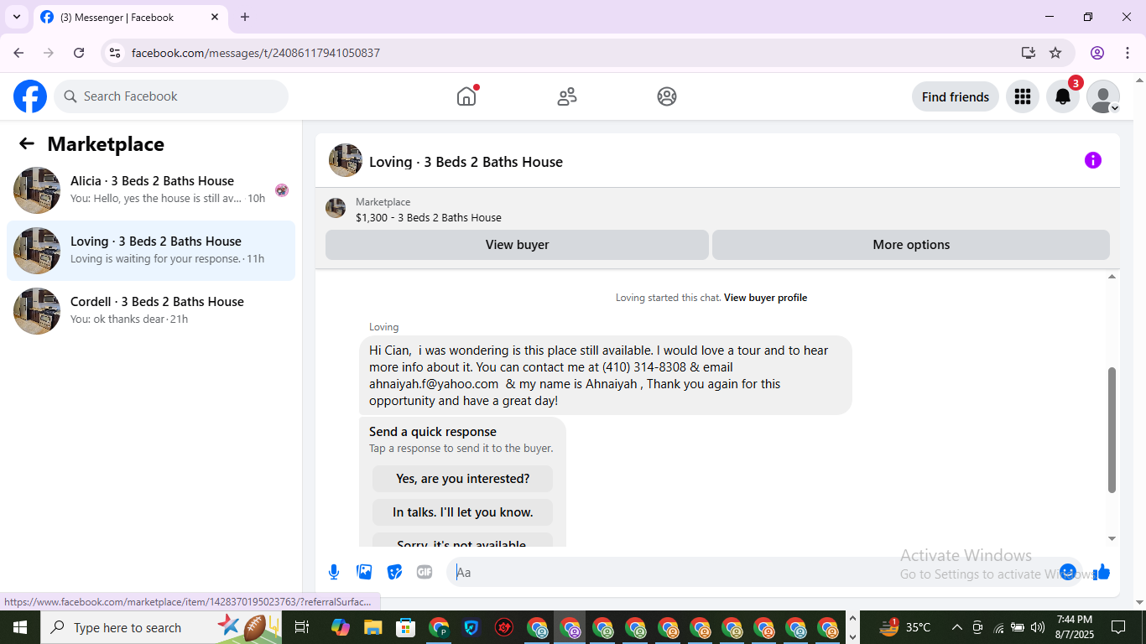Go back in browser history

point(18,53)
